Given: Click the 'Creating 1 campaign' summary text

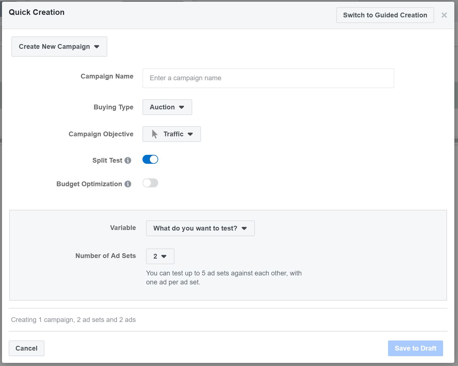Looking at the screenshot, I should tap(73, 320).
